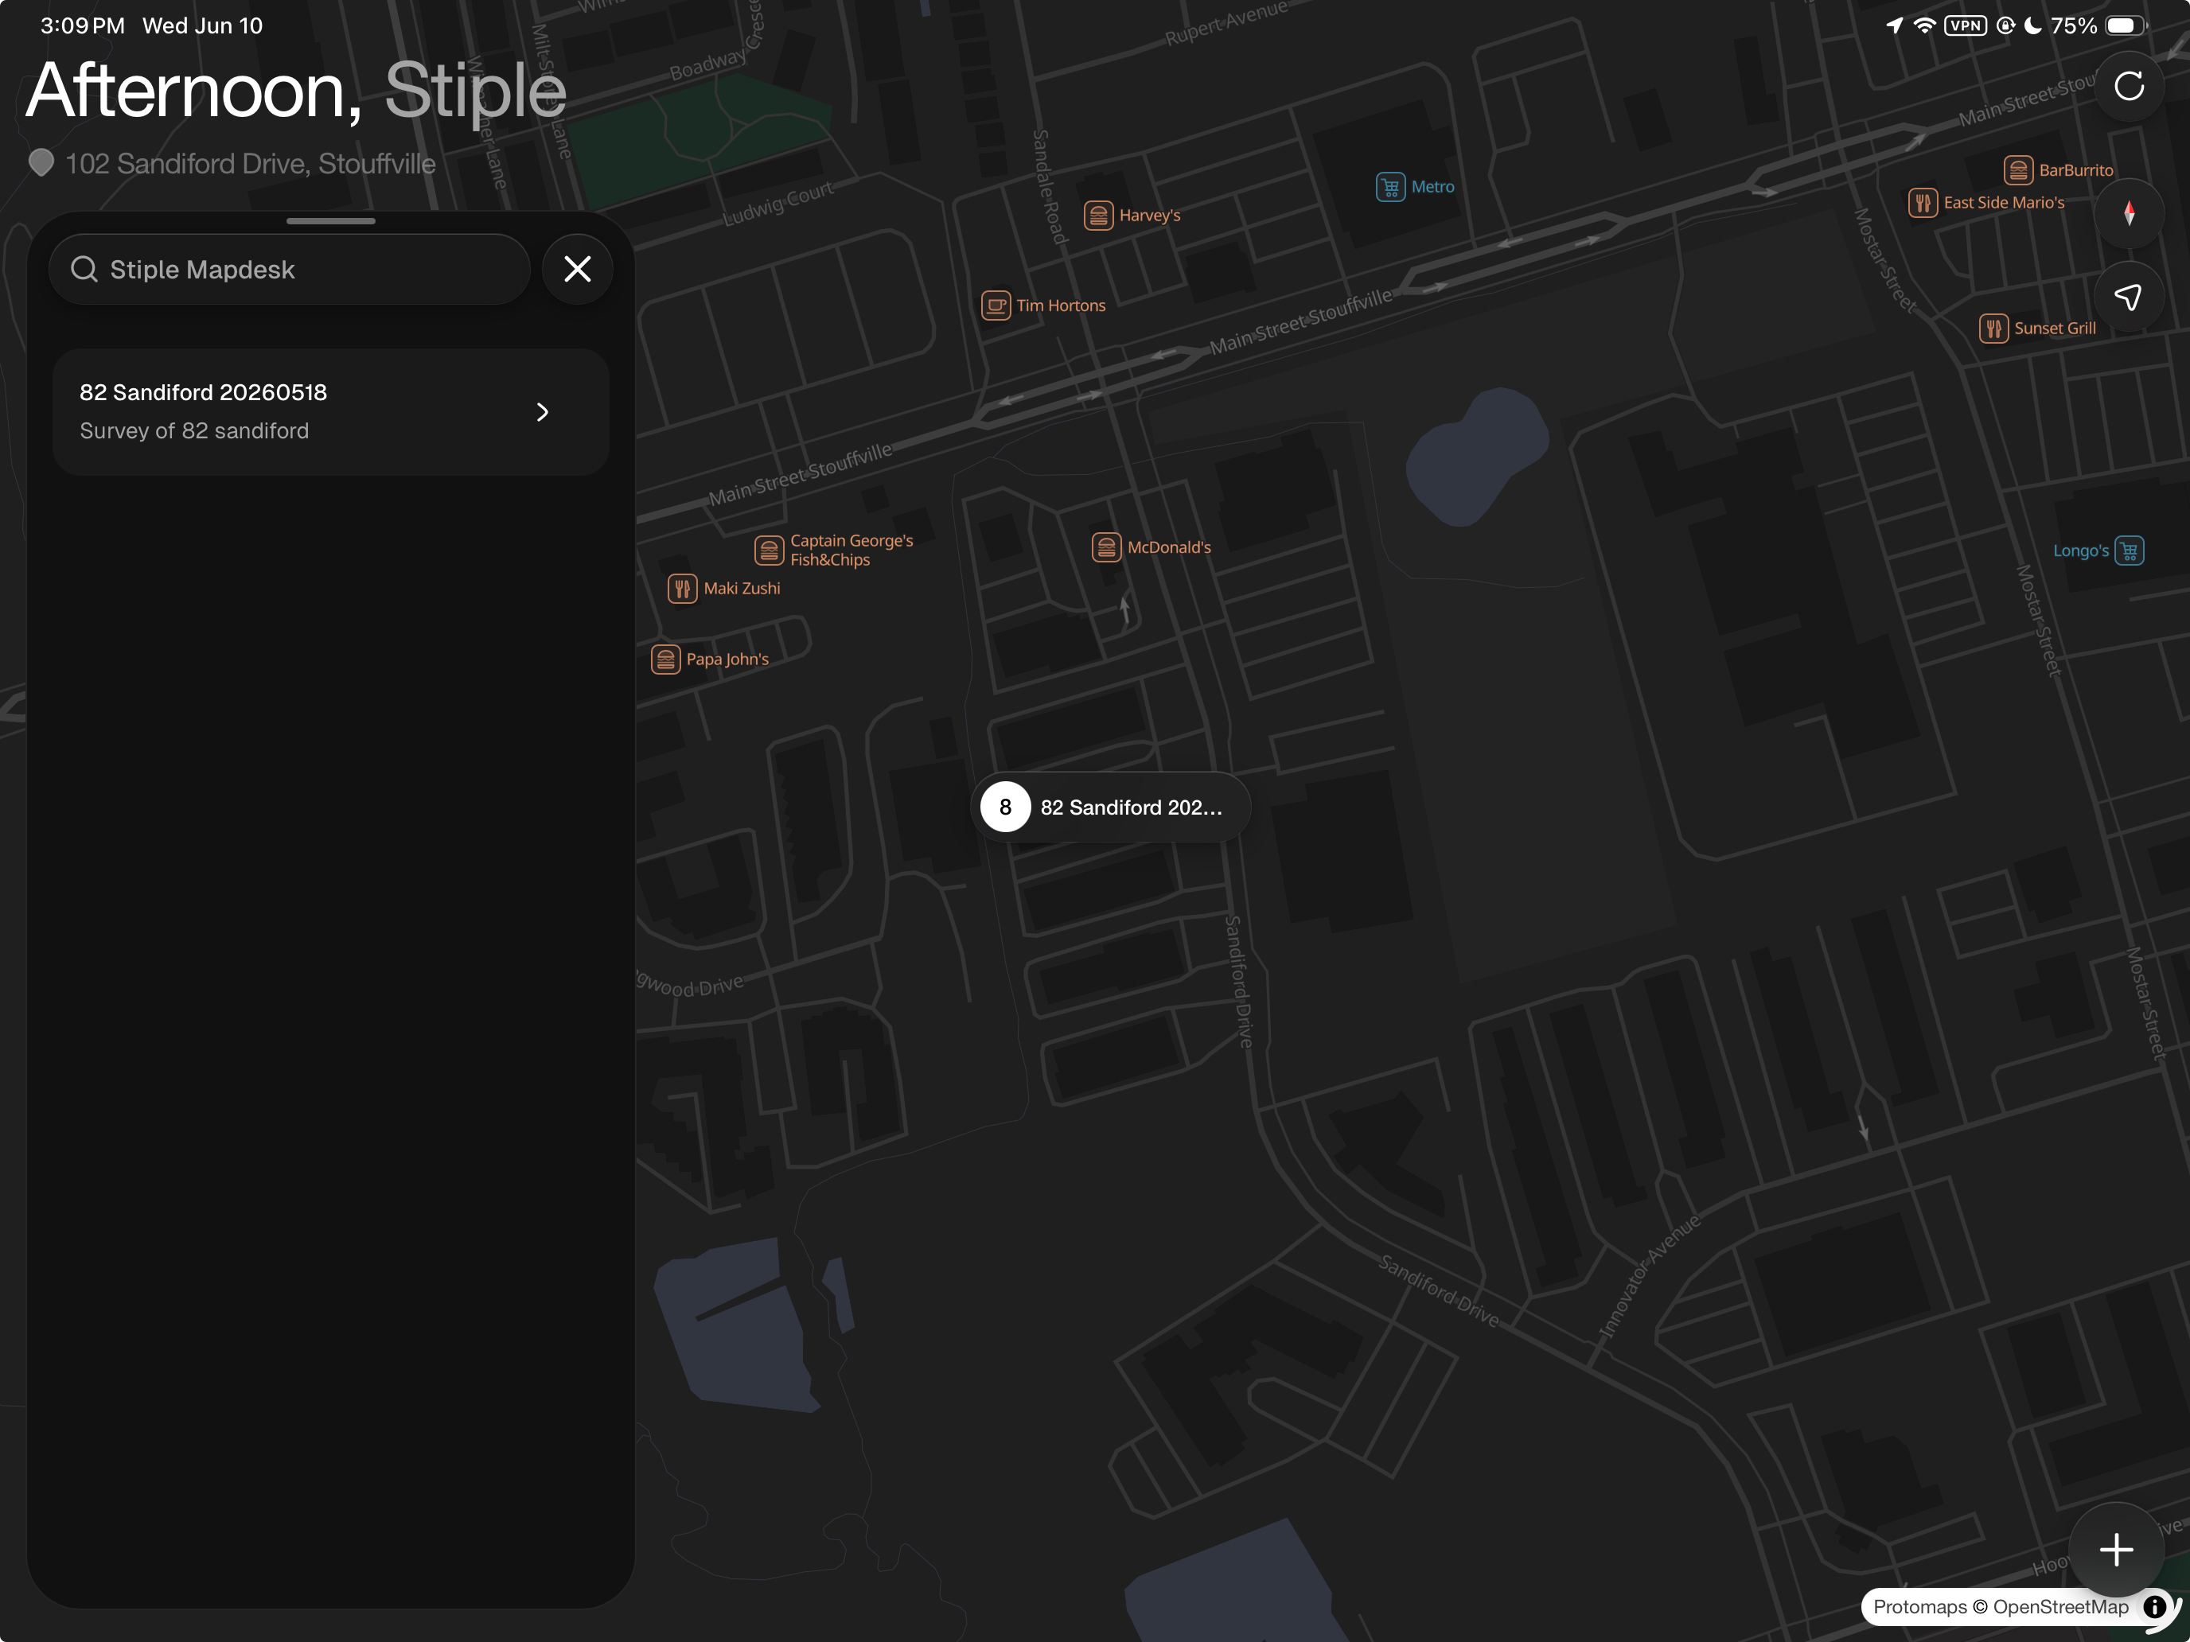Click the McDonald's text label

(1169, 547)
